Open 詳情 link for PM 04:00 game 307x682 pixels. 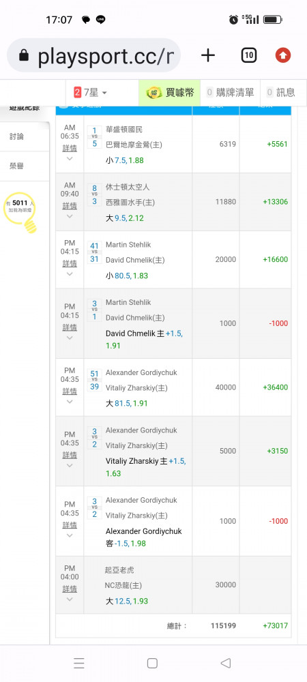tap(70, 589)
